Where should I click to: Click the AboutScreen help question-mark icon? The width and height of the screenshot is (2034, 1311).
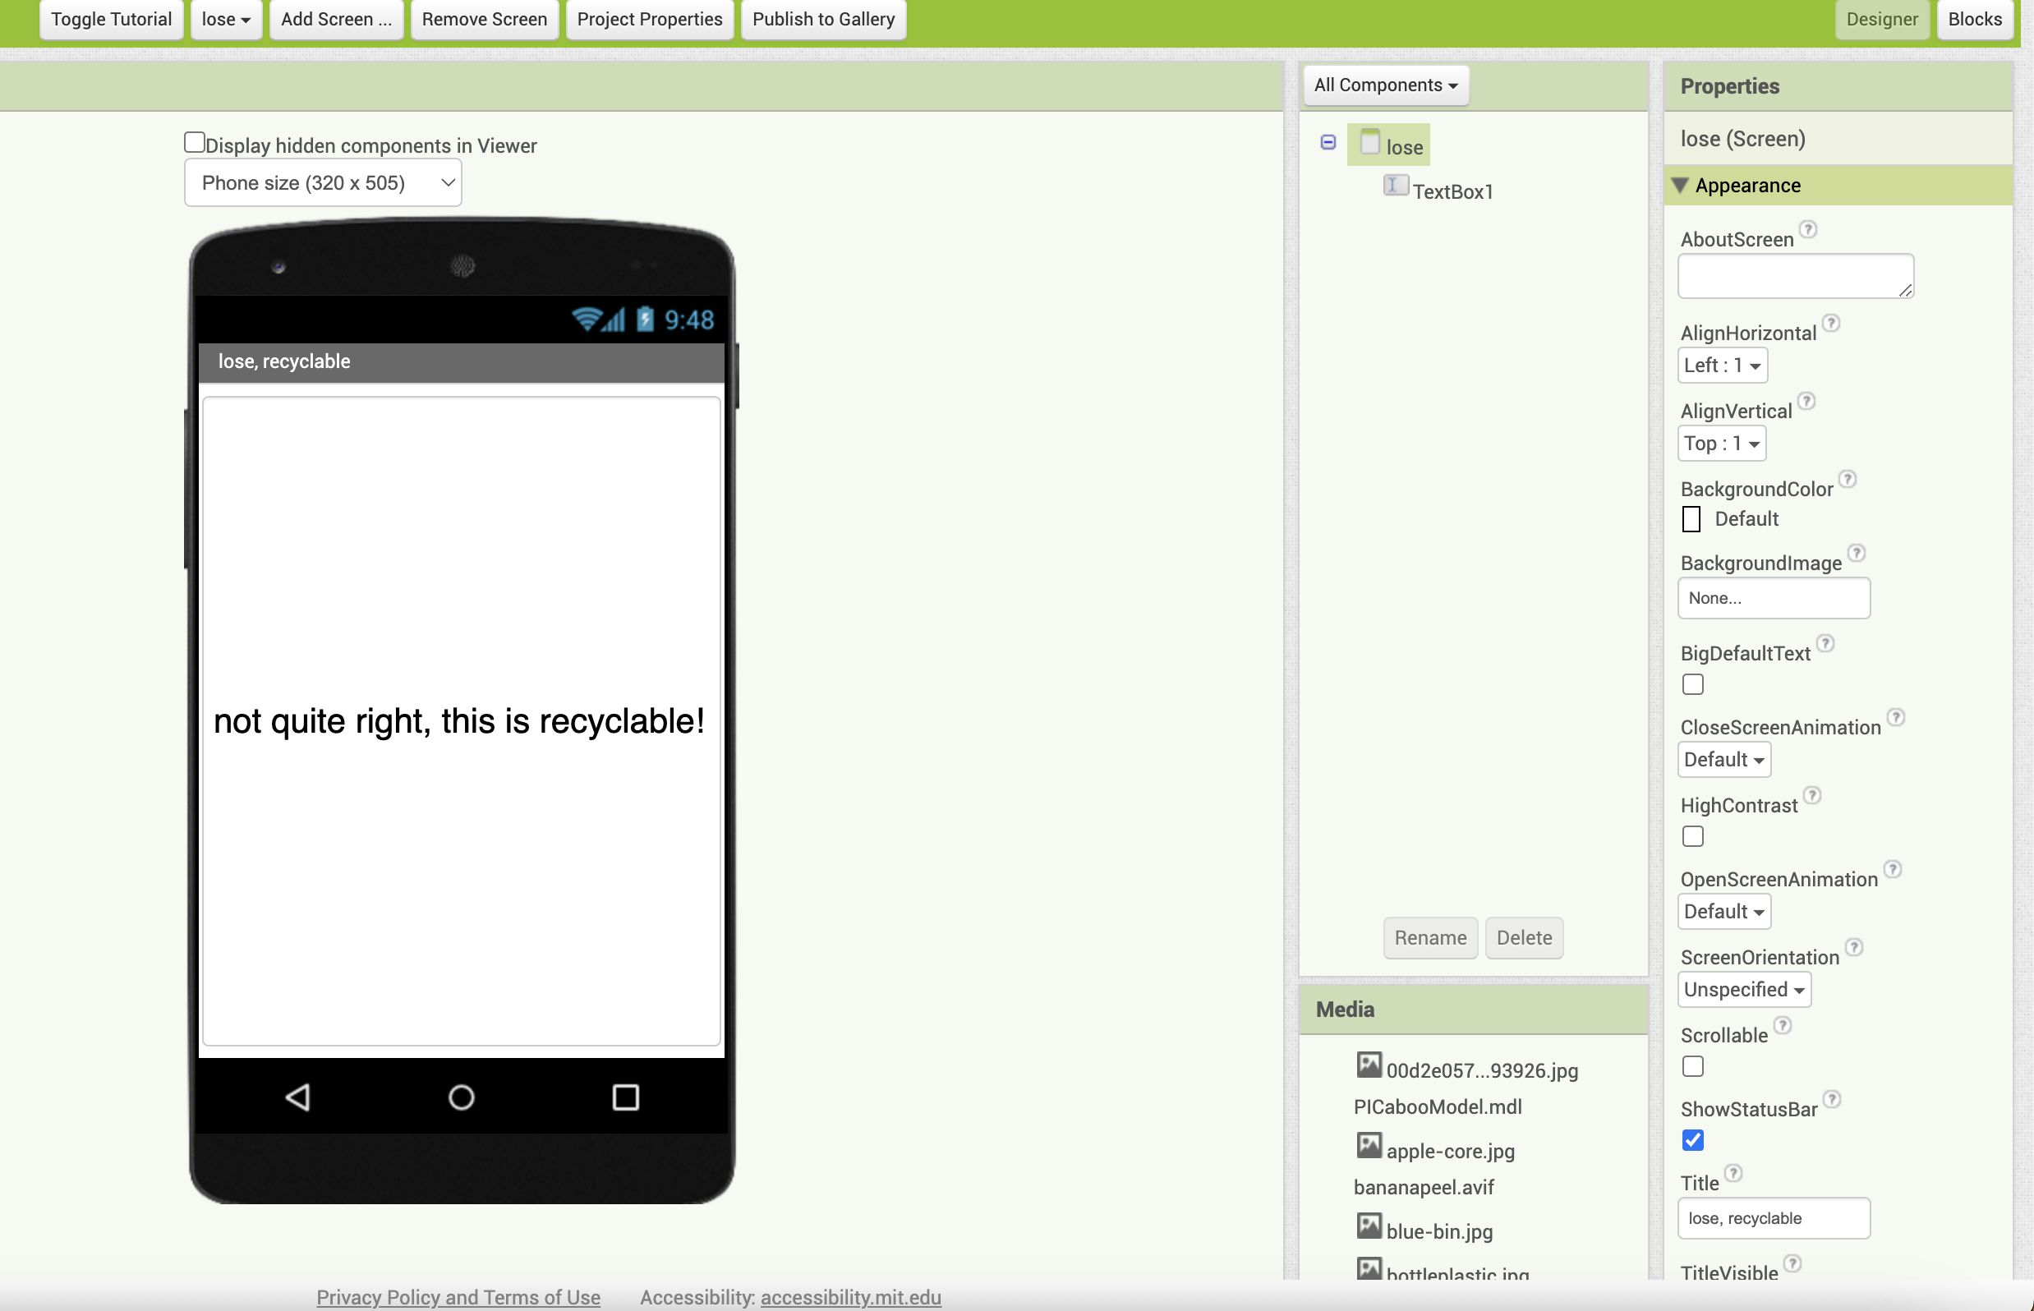pos(1808,230)
